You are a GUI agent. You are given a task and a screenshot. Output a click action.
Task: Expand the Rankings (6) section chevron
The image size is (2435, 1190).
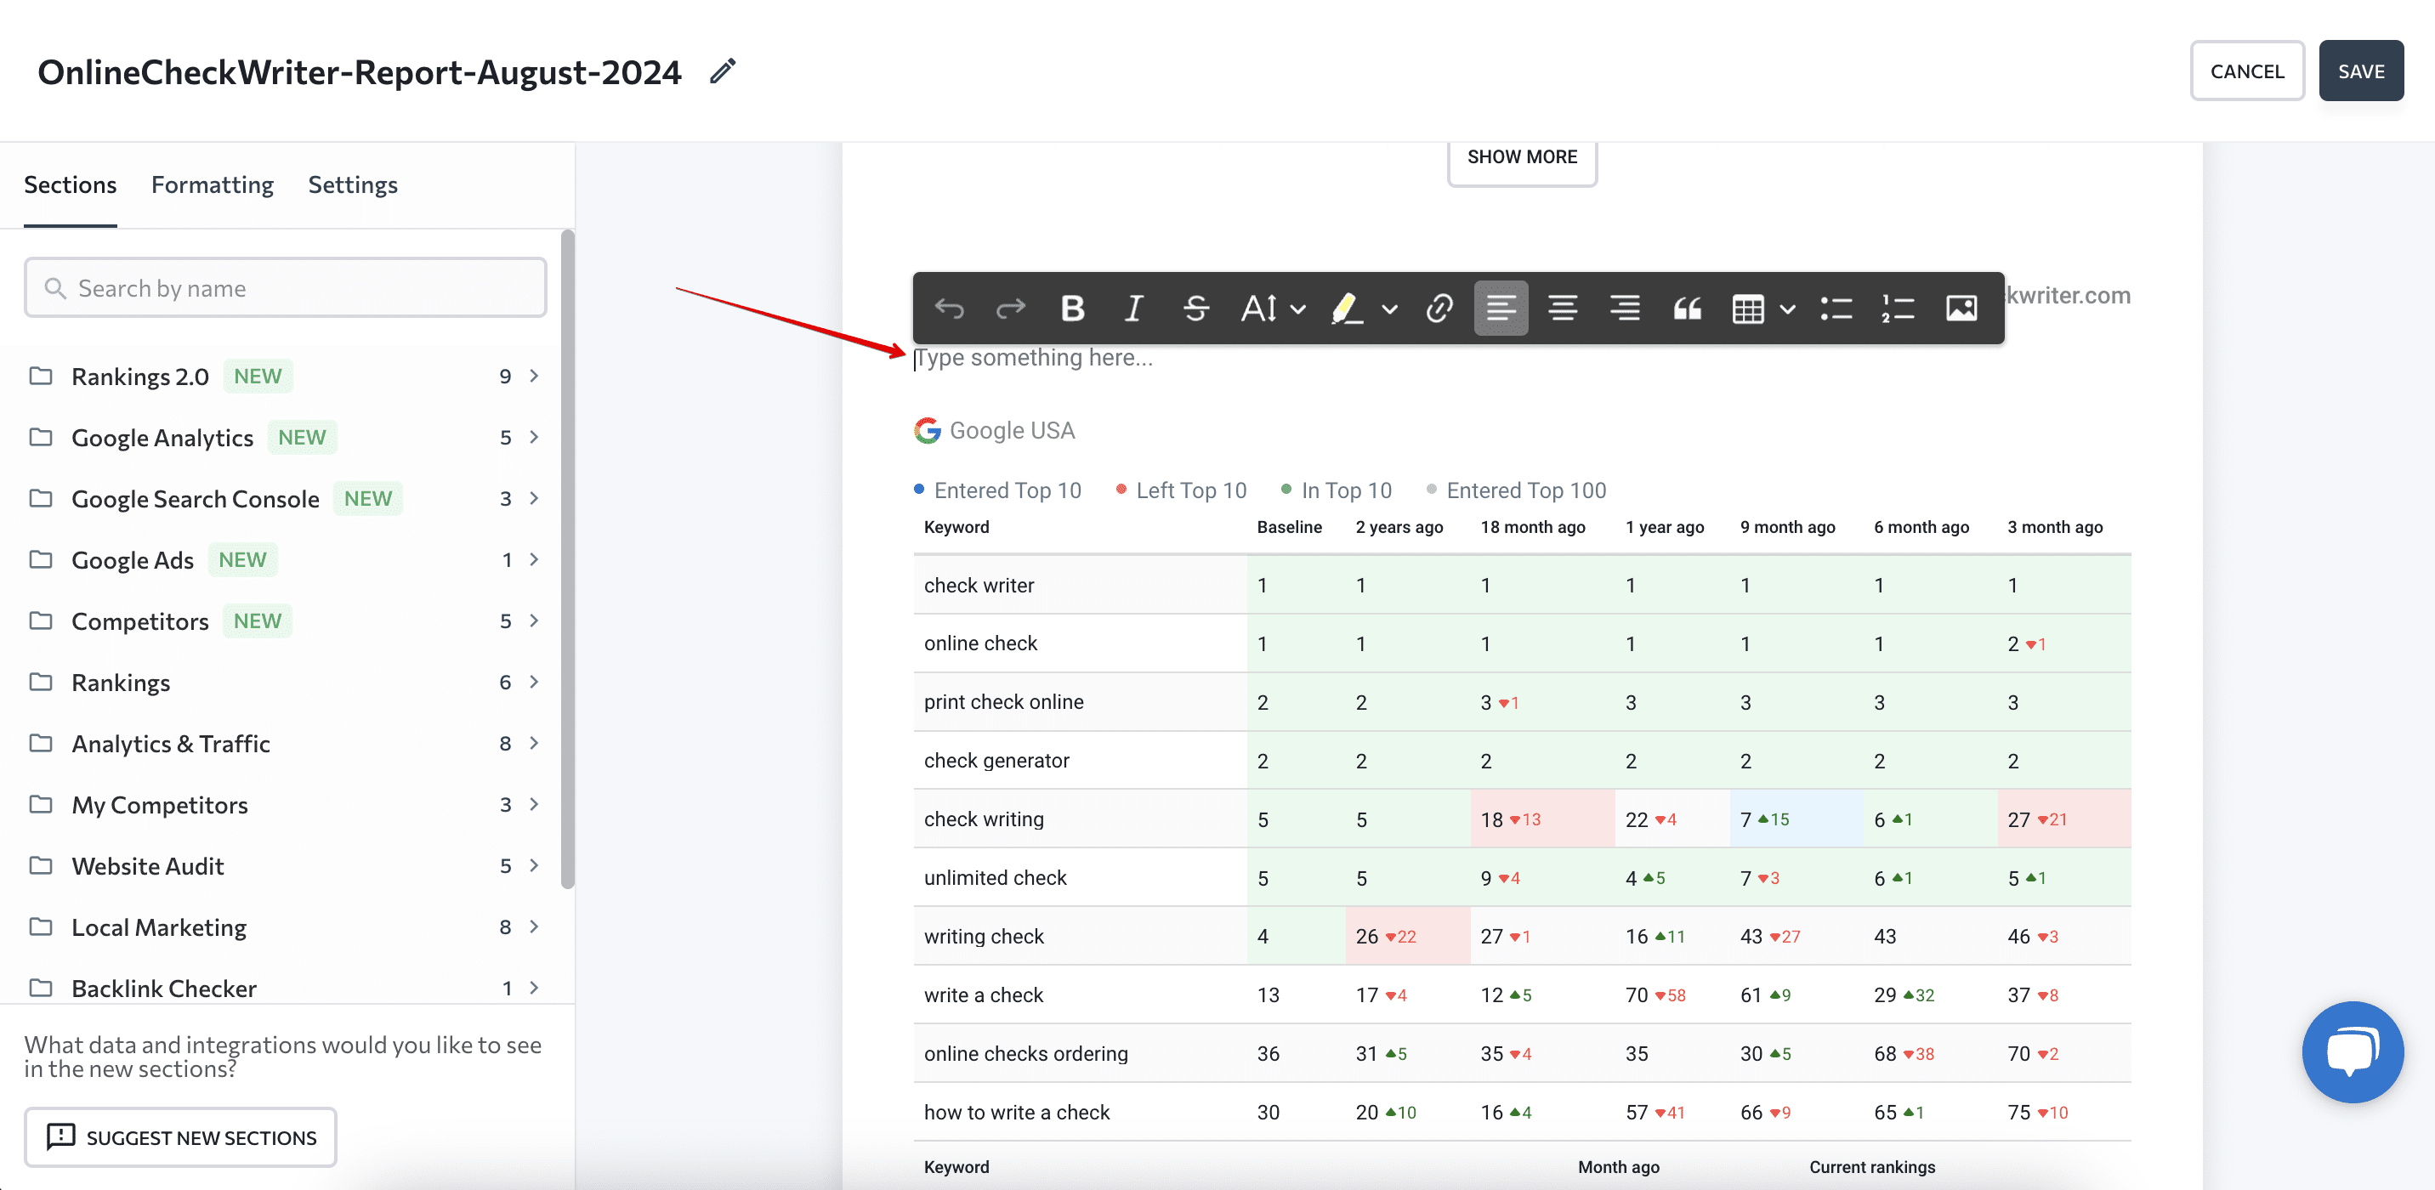[x=534, y=683]
